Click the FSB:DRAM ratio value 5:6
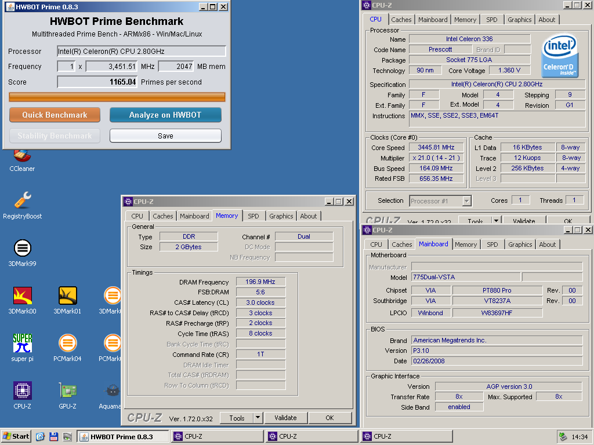594x445 pixels. 260,292
